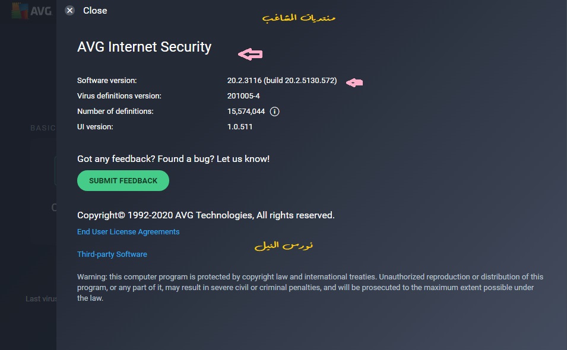Click the "Close" text label

[x=95, y=11]
